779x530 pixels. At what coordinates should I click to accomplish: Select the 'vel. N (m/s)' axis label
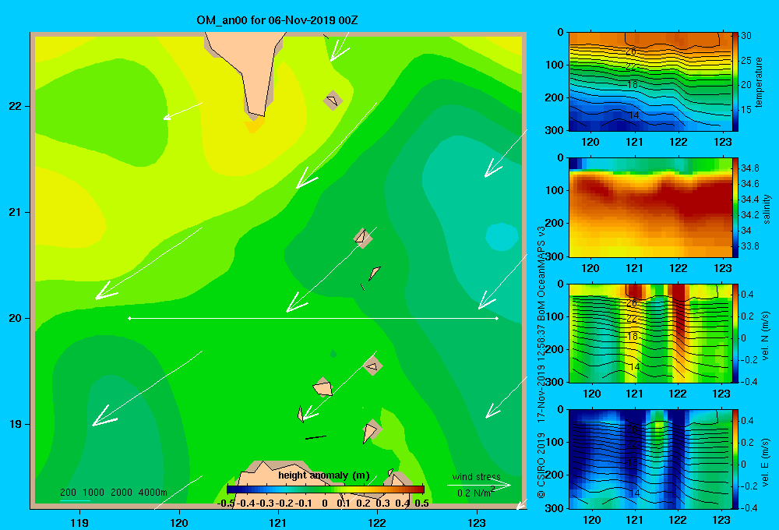[766, 336]
